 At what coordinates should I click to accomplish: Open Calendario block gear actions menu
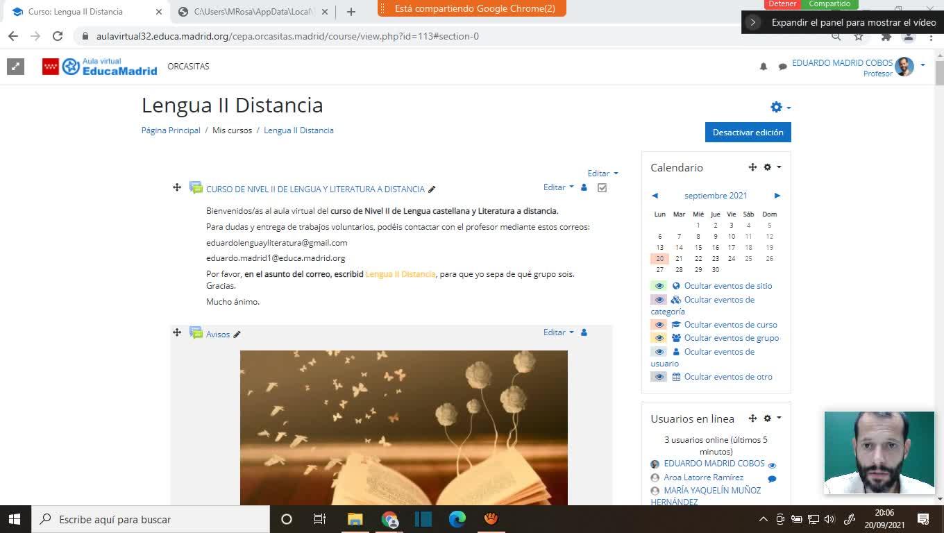coord(772,167)
